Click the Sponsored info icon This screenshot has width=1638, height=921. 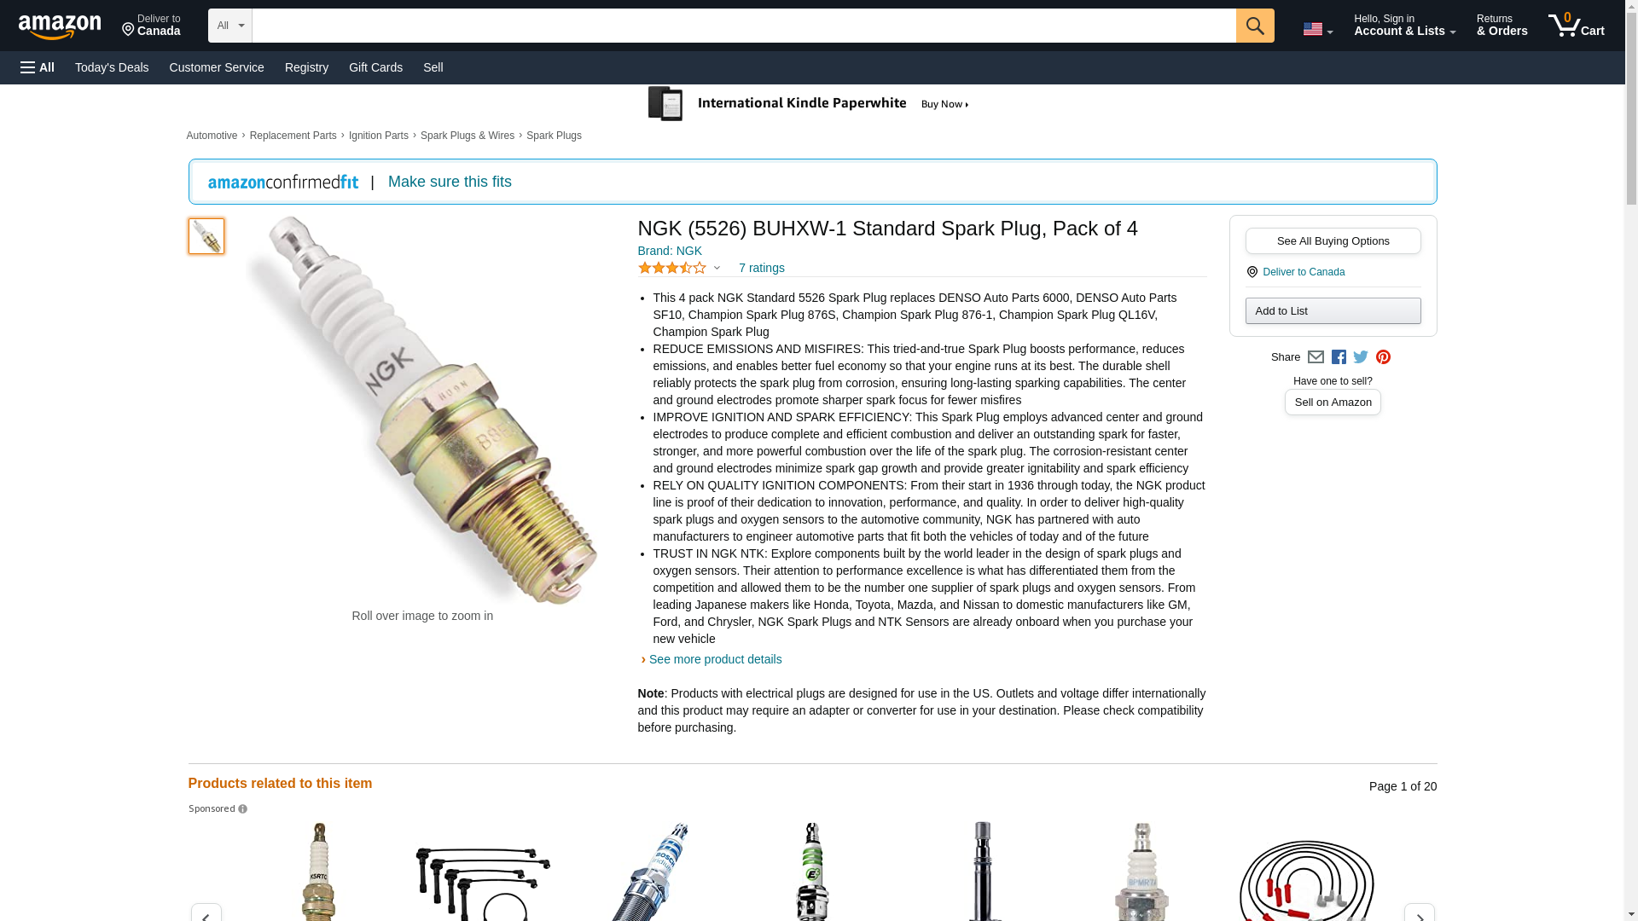242,809
